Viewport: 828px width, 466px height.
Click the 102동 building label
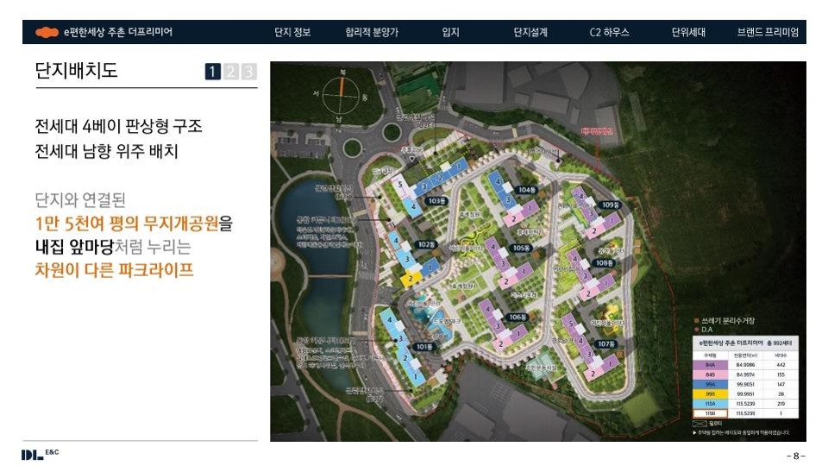click(426, 244)
